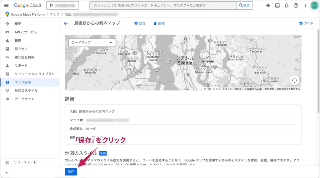Image resolution: width=320 pixels, height=178 pixels.
Task: Click the 新規 badge beside 地図のスタイル
Action: (x=103, y=153)
